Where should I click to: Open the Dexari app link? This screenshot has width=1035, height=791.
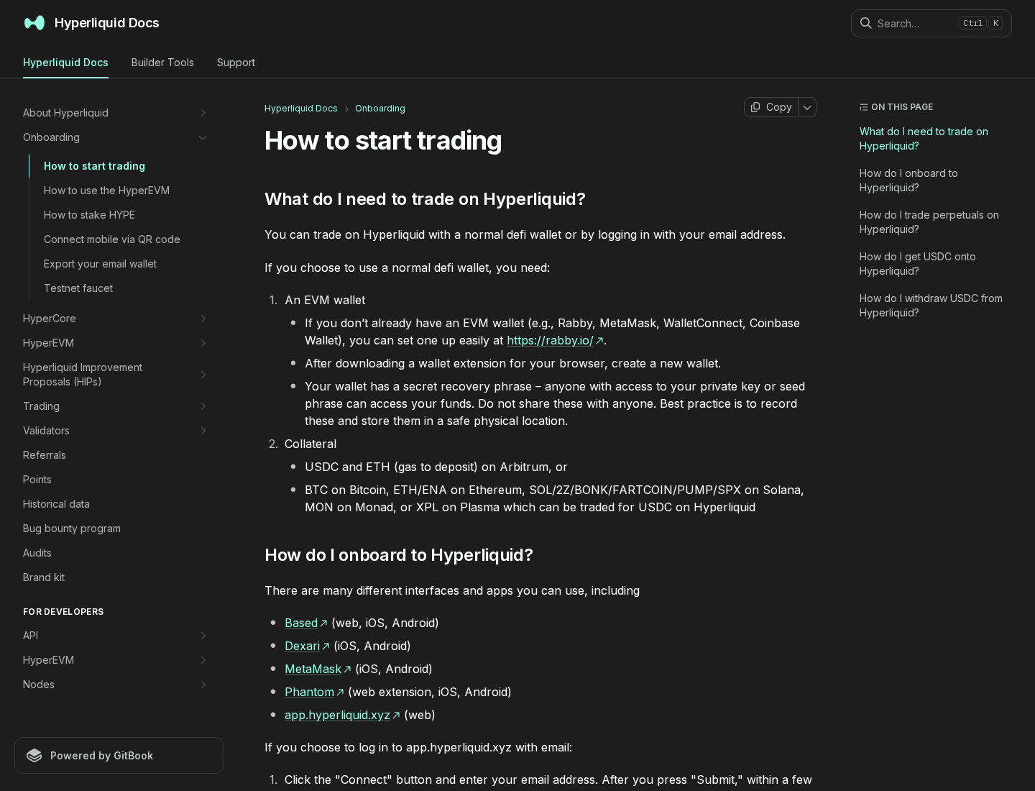point(307,646)
